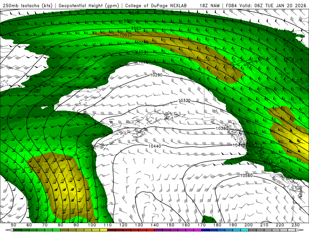Click the 110 knot color bar label

[108, 225]
